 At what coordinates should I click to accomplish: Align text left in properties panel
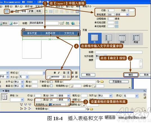pos(64,73)
